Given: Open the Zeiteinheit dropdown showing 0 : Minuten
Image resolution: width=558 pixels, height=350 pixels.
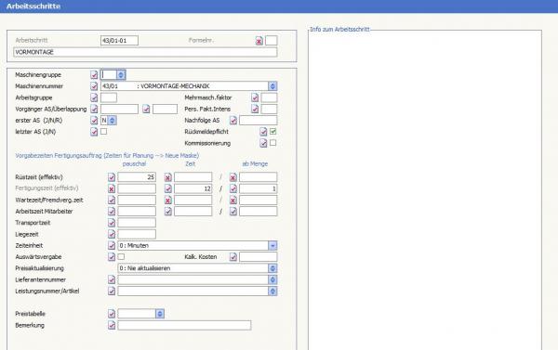Looking at the screenshot, I should point(272,245).
